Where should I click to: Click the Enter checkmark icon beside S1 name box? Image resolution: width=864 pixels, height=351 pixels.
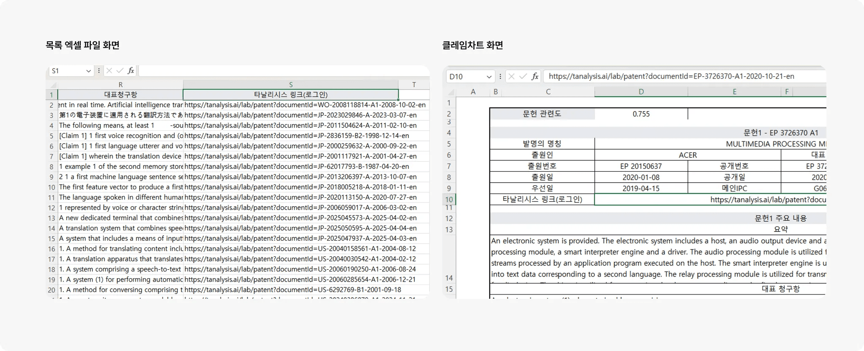tap(120, 71)
